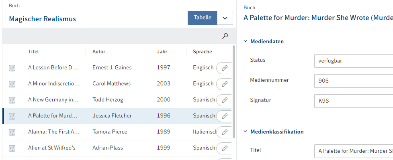The image size is (393, 160).
Task: Collapse the Mediendaten section
Action: tap(245, 41)
